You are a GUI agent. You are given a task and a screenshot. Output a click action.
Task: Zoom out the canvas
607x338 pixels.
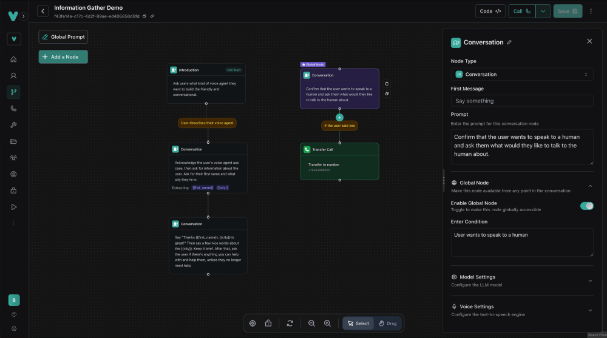[x=311, y=323]
